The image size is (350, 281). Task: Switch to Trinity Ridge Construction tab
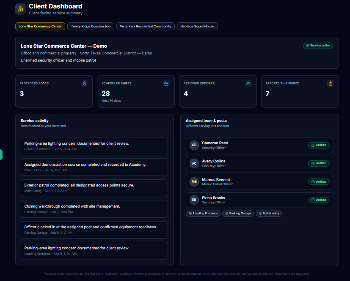point(91,26)
